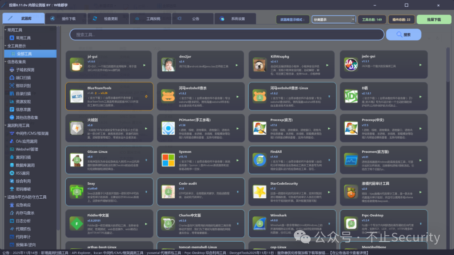This screenshot has width=454, height=255.
Task: Click the Fiddler中文版 green F icon
Action: point(77,224)
